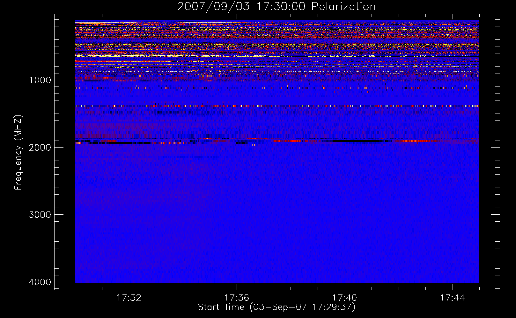Click the 17:32 time tick label
Viewport: 516px width, 318px height.
point(129,298)
